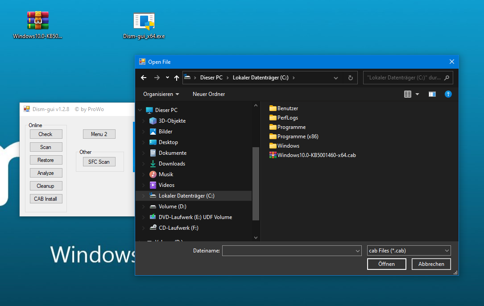This screenshot has width=484, height=306.
Task: Create a folder with Neuer Ordner
Action: [209, 94]
